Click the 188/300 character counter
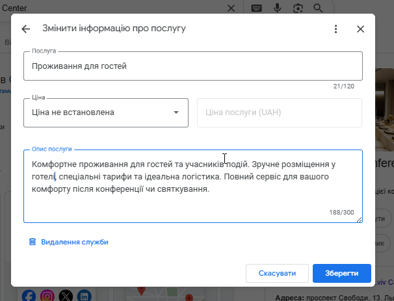This screenshot has height=301, width=394. [x=341, y=213]
